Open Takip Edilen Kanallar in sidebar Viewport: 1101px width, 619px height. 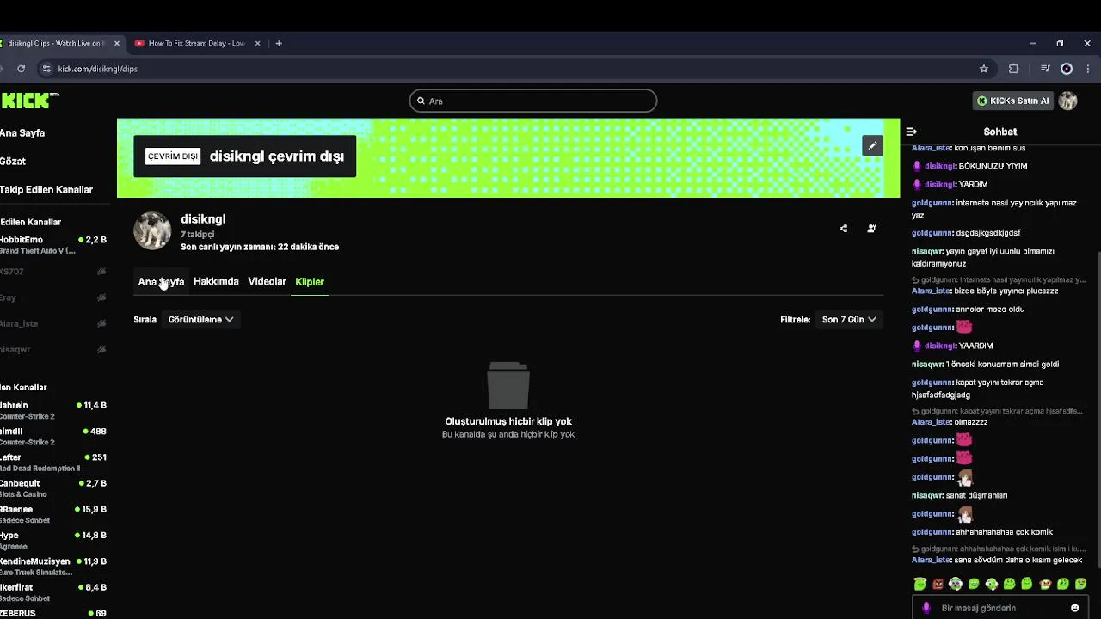pyautogui.click(x=46, y=189)
